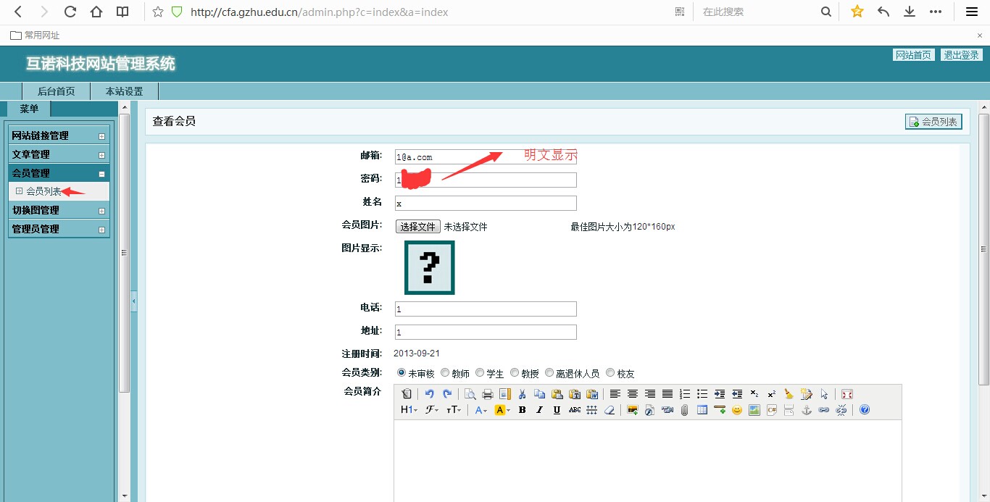This screenshot has width=990, height=502.
Task: Click the insert anchor icon
Action: (x=806, y=410)
